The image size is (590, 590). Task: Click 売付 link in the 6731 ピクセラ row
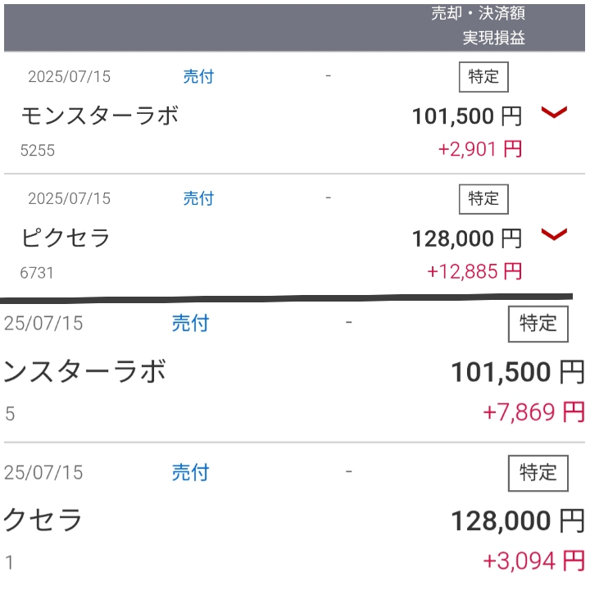coord(198,198)
